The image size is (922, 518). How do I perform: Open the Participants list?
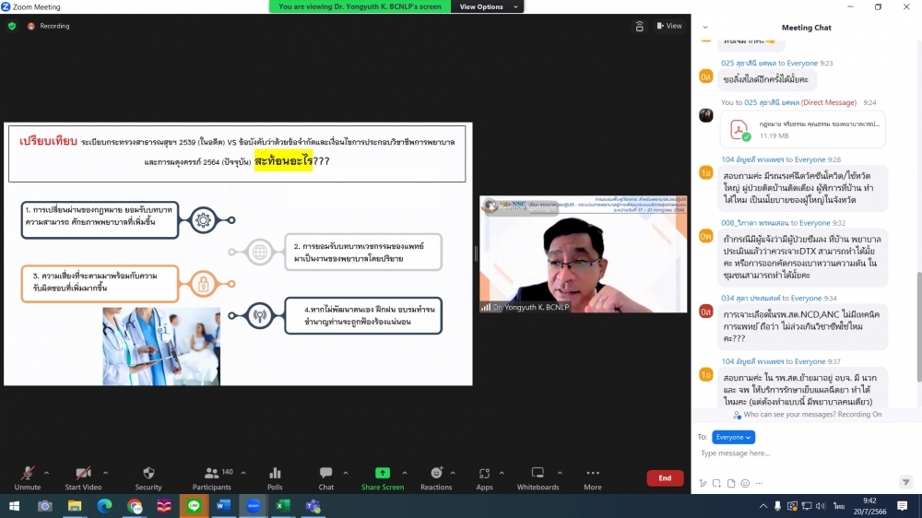(212, 477)
